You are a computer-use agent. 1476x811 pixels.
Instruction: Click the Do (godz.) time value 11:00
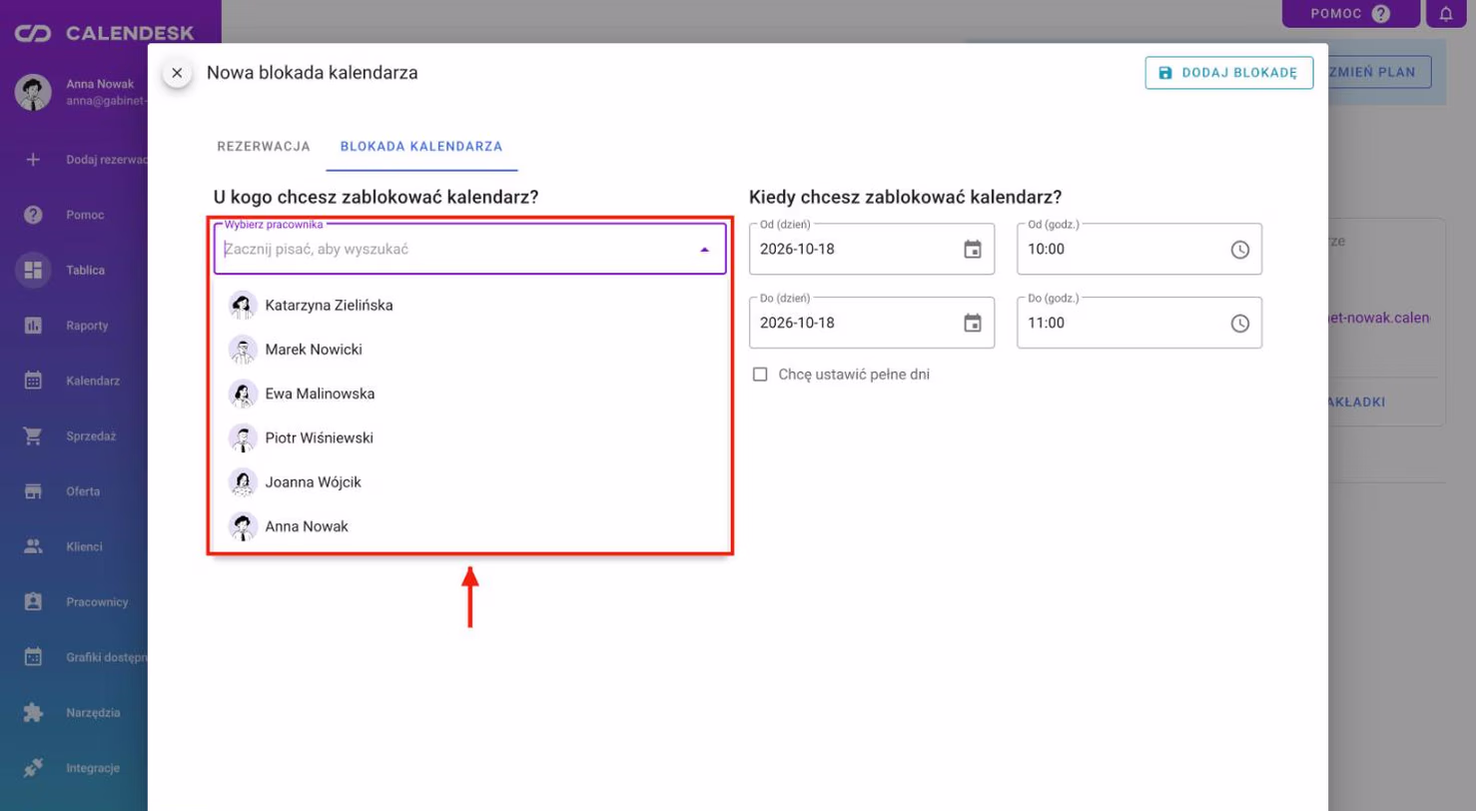coord(1047,324)
